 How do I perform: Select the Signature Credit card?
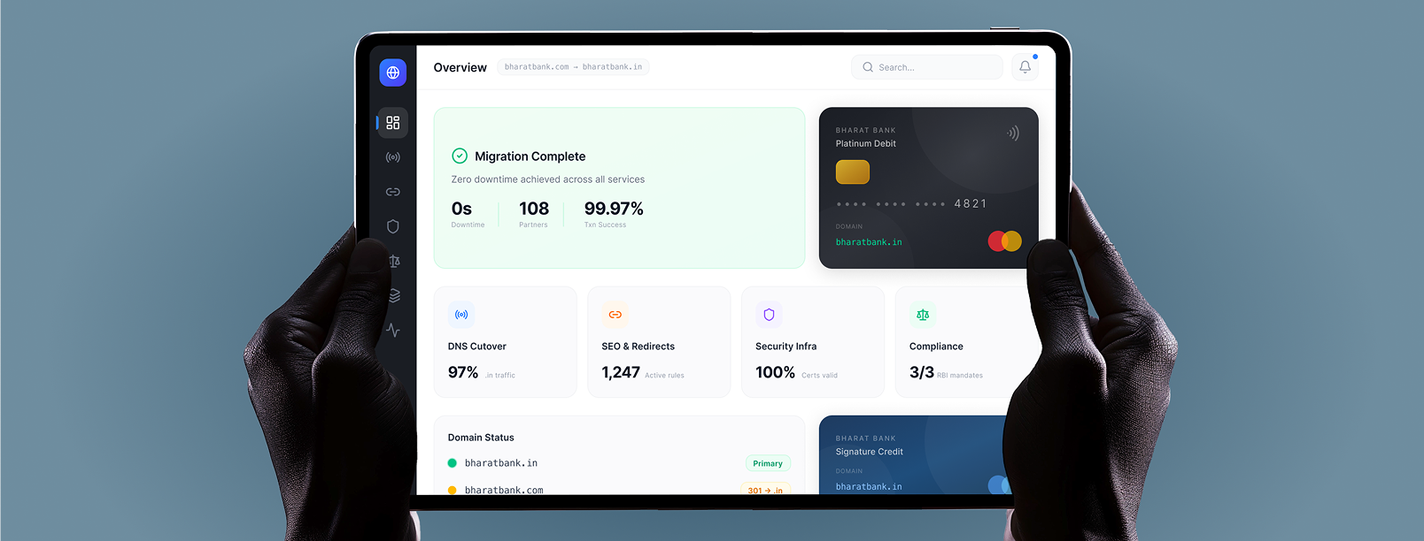[912, 454]
